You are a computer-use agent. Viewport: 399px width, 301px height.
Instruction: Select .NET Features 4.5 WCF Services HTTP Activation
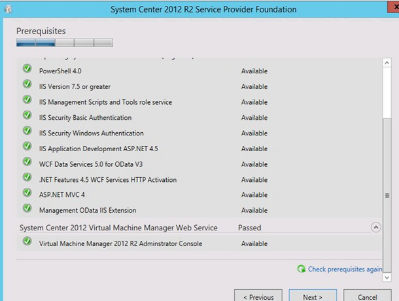108,180
